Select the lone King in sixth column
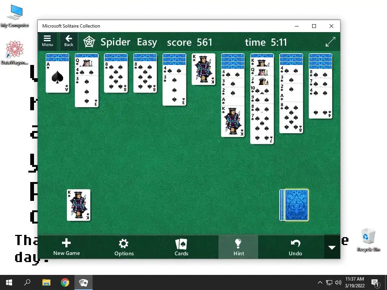Image resolution: width=387 pixels, height=290 pixels. coord(203,69)
